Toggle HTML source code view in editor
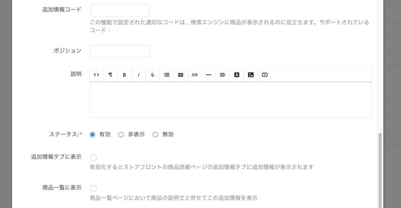401x208 pixels. pyautogui.click(x=96, y=75)
